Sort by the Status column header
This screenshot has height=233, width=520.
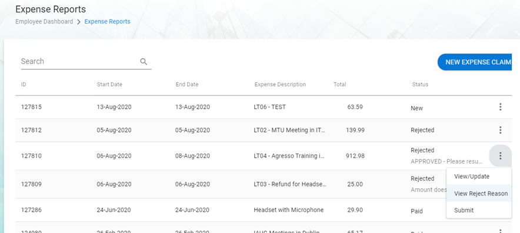pos(420,84)
